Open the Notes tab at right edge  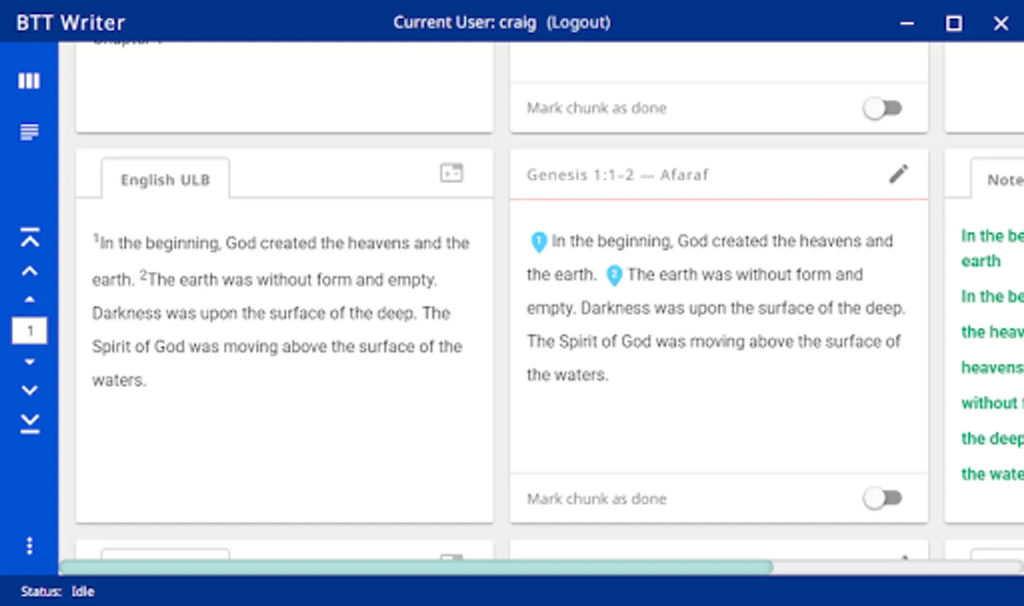1003,180
